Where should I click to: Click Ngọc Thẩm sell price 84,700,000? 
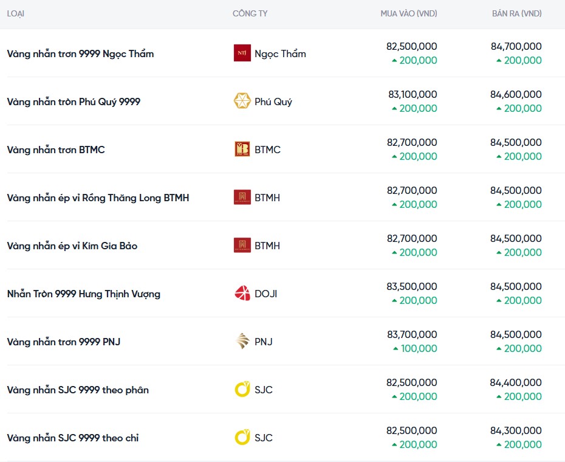(516, 46)
